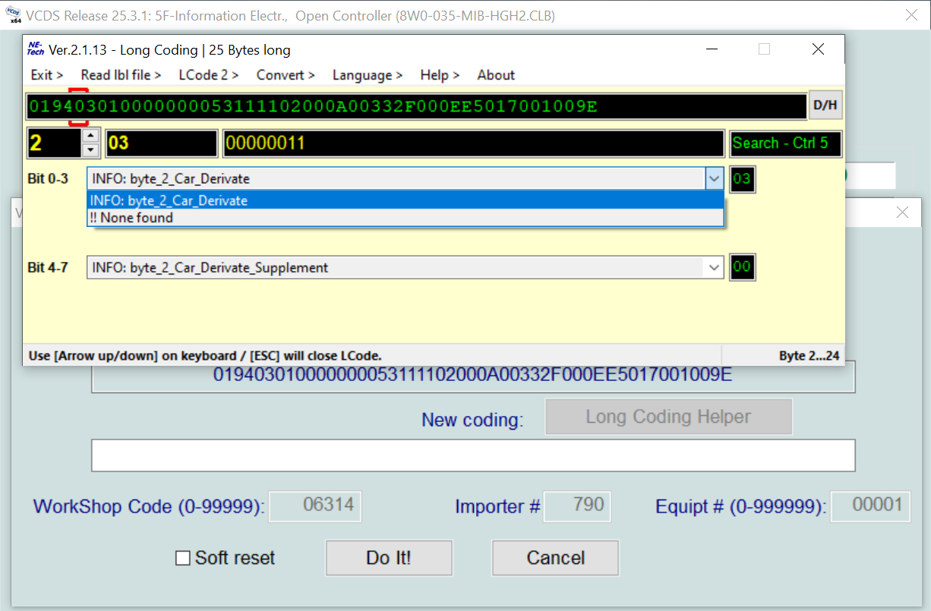The image size is (931, 611).
Task: Click the VCDS x64 icon in the title bar
Action: 14,15
